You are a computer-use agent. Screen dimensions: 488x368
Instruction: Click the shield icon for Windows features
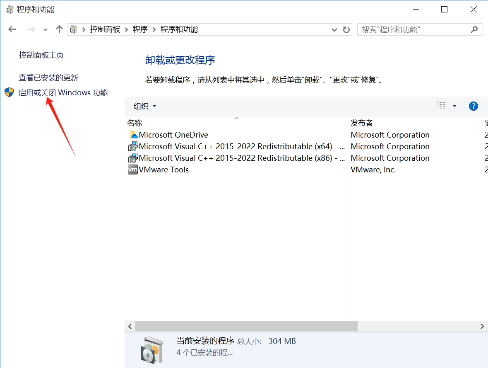9,92
